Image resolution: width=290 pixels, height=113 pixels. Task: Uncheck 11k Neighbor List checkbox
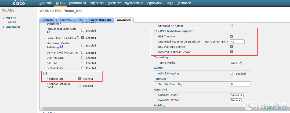(79, 79)
